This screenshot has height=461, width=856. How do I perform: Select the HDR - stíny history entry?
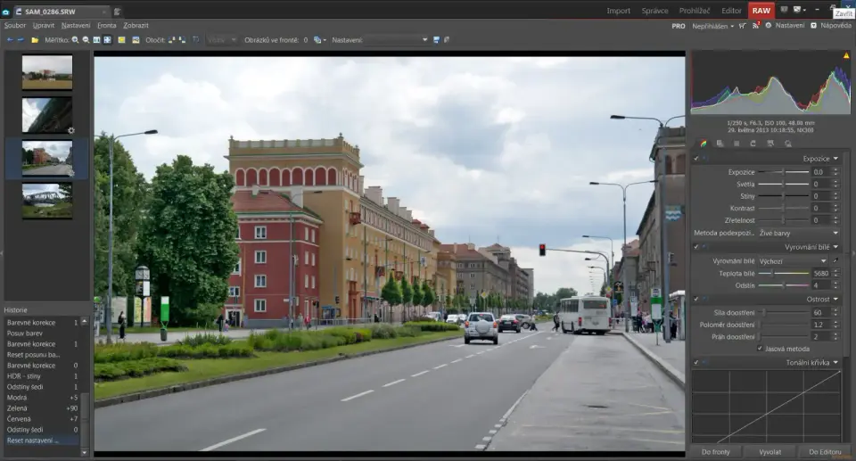26,376
